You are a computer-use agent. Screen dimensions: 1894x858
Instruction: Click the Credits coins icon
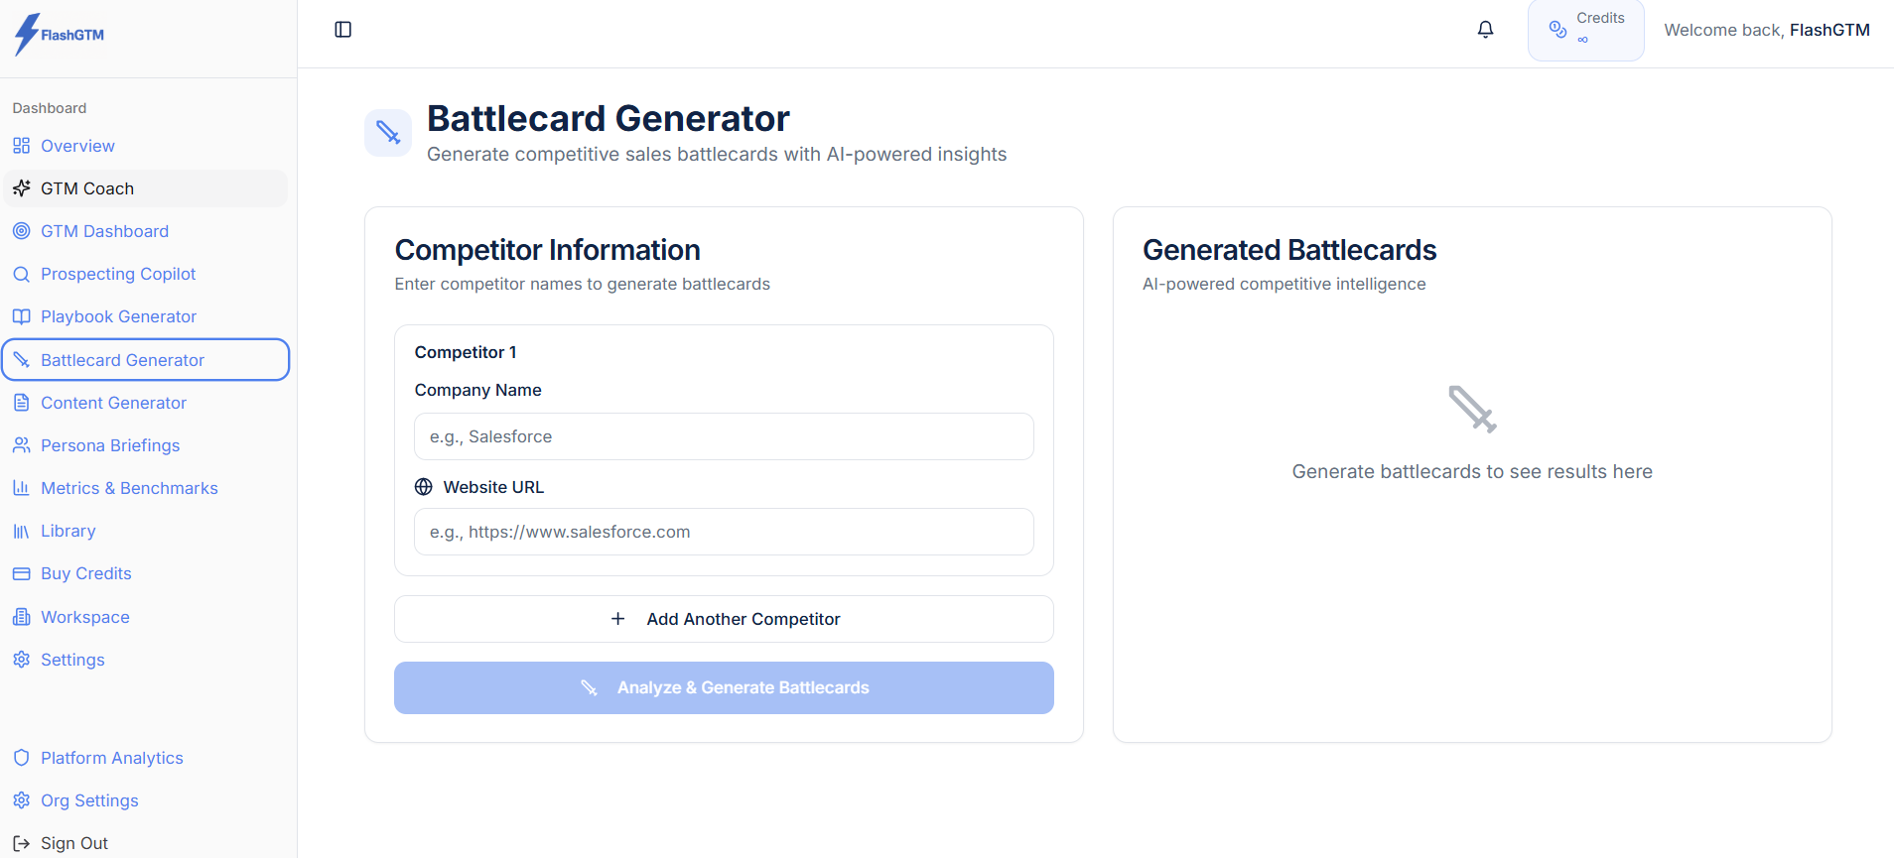click(1557, 30)
